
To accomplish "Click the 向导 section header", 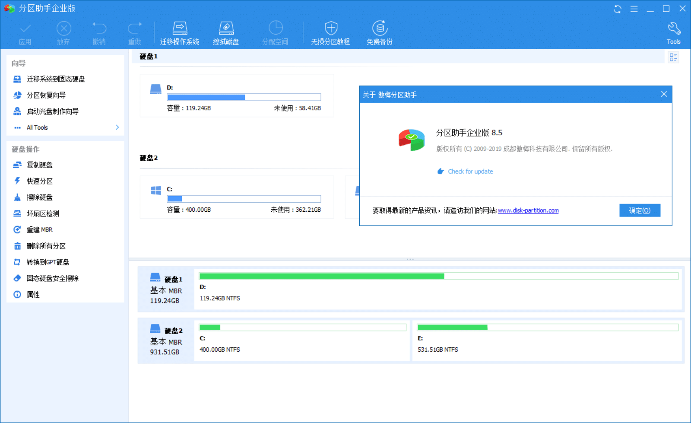I will click(x=19, y=64).
